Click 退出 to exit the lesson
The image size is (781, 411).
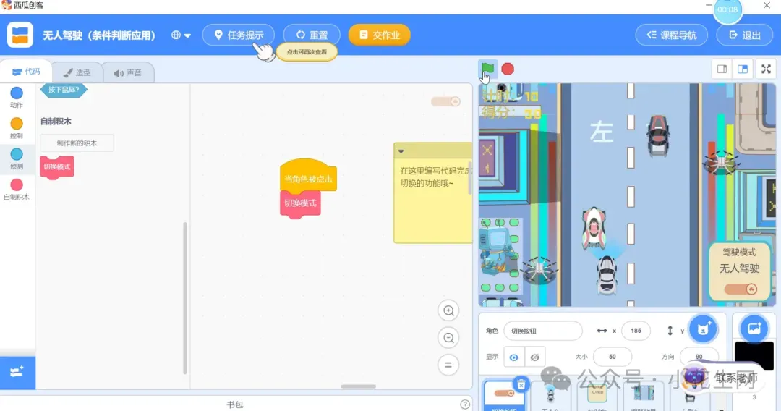coord(745,35)
